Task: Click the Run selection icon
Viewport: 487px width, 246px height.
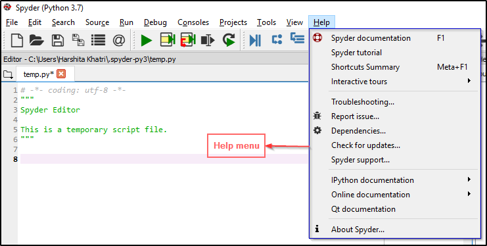Action: [208, 40]
